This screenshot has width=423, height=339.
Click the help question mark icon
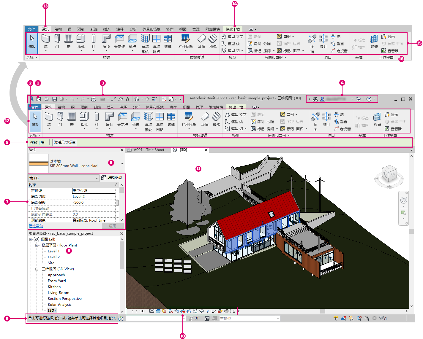click(x=369, y=99)
